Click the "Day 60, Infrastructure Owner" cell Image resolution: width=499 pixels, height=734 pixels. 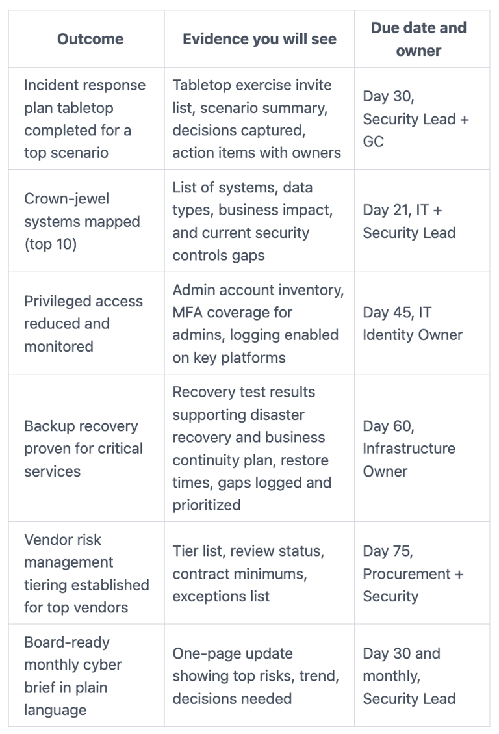[x=409, y=449]
